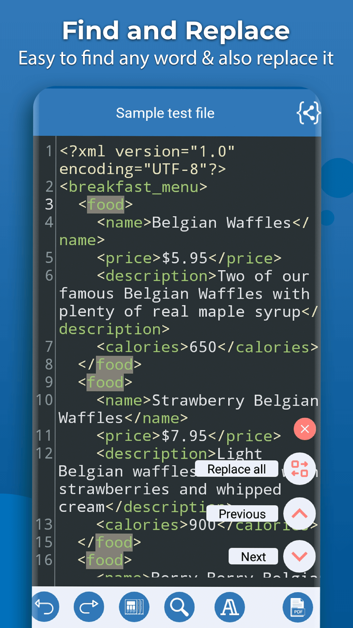The height and width of the screenshot is (628, 353).
Task: Tap the replace all swap icon
Action: point(300,469)
